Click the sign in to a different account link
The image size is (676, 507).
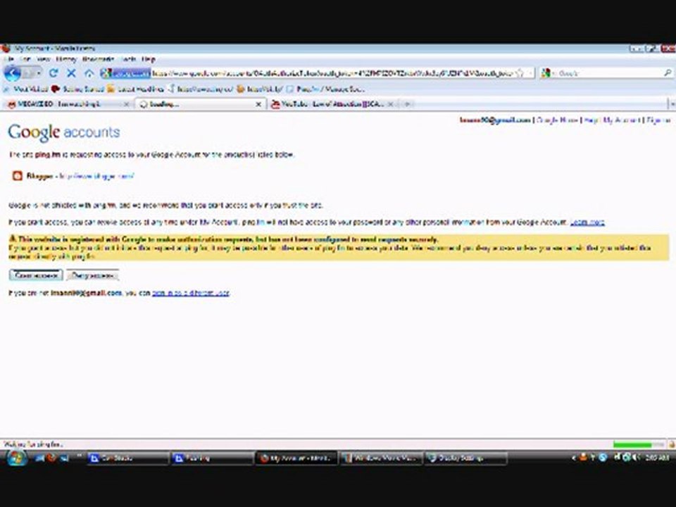(x=191, y=293)
